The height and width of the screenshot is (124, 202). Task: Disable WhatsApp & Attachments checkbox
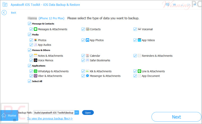coord(31,71)
